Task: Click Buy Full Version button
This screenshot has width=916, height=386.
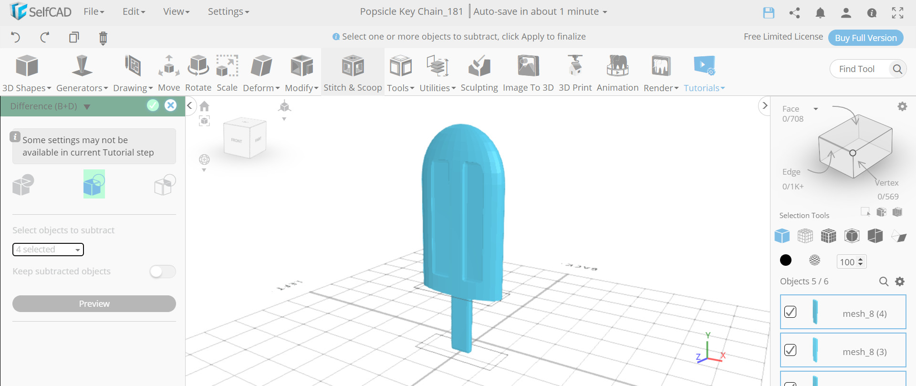Action: 865,38
